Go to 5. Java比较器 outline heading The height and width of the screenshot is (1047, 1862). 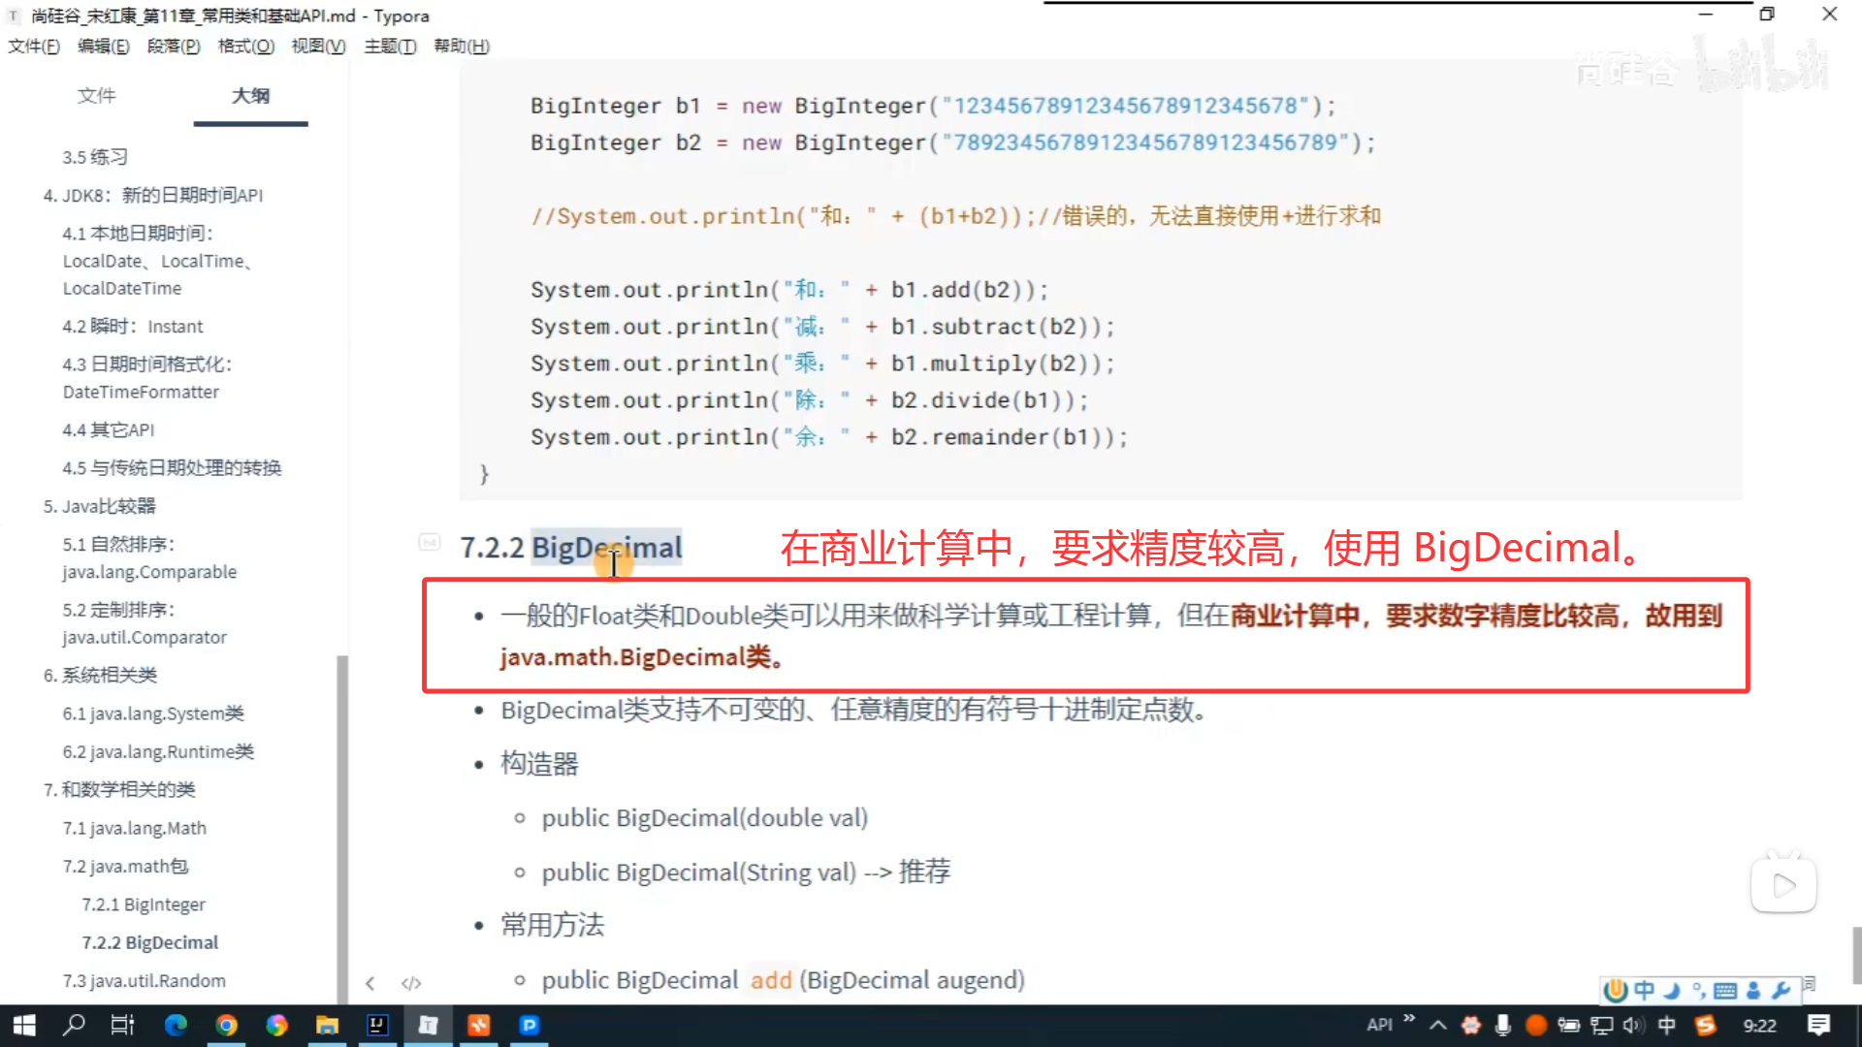(x=100, y=506)
